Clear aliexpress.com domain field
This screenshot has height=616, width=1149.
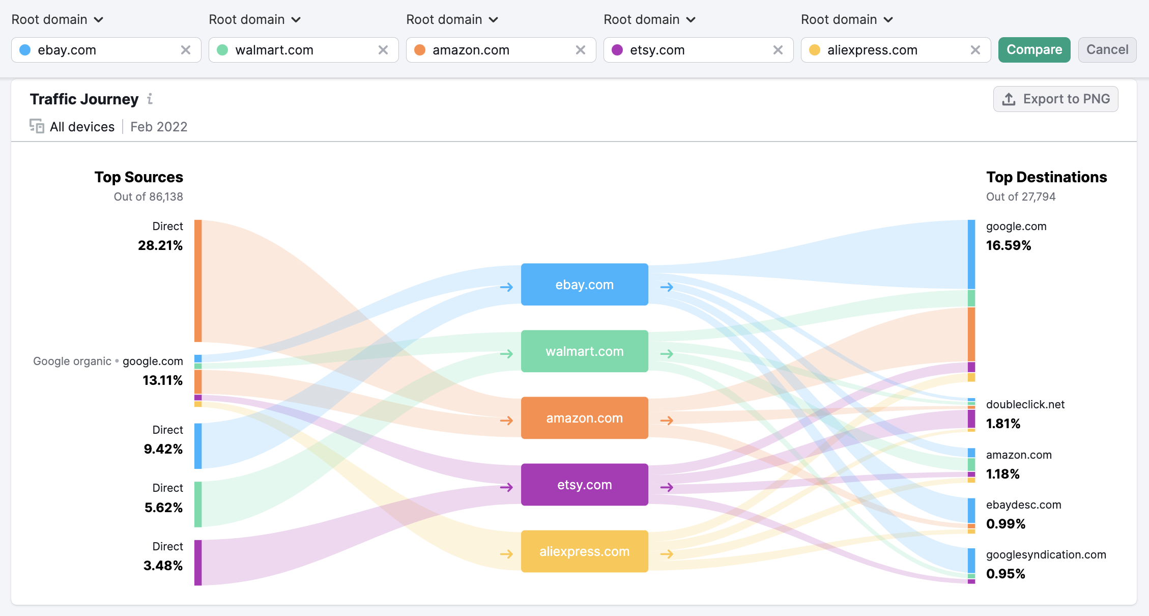(x=975, y=50)
